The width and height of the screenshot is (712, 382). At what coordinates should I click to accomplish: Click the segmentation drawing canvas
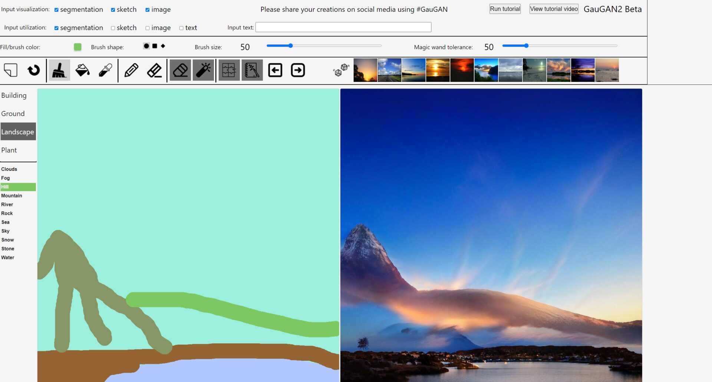coord(188,235)
